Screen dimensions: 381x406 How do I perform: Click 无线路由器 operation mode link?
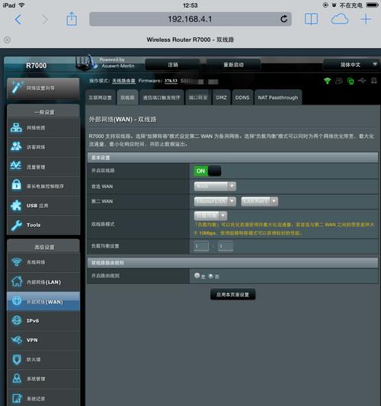(123, 81)
